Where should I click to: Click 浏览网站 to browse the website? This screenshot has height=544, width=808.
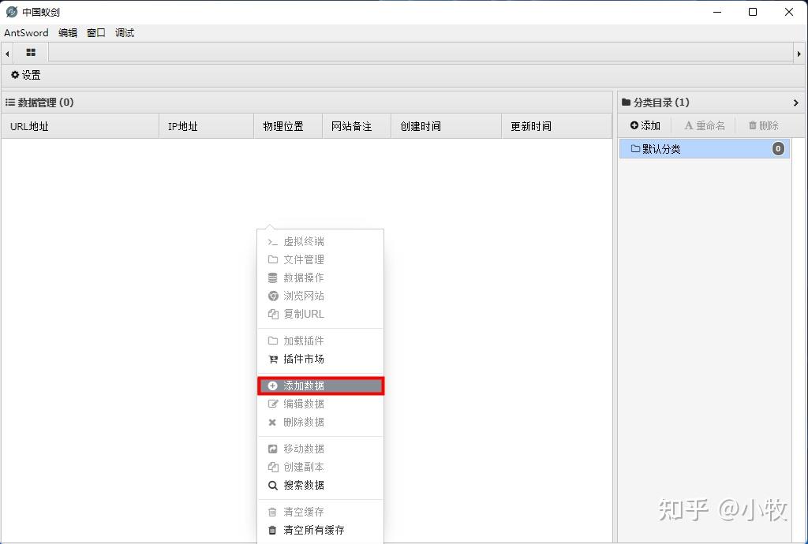[x=302, y=296]
